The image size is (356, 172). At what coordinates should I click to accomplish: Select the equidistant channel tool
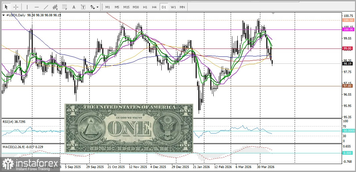pyautogui.click(x=55, y=7)
